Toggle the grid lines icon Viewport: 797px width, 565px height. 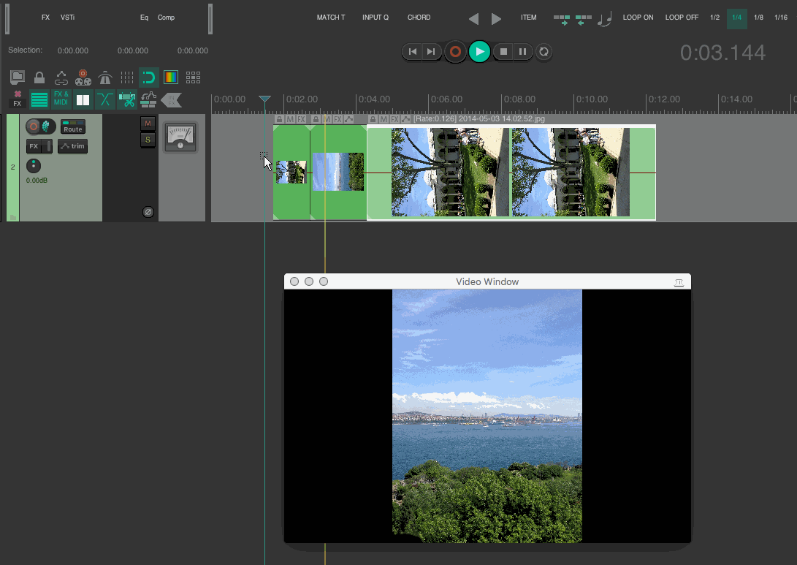point(127,77)
